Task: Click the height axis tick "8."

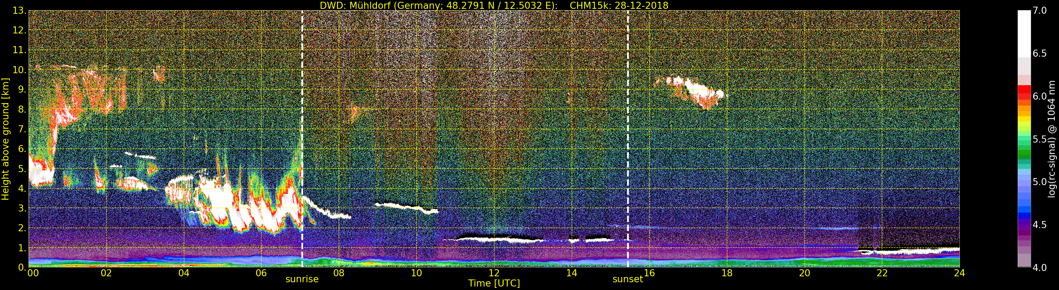Action: pos(22,109)
